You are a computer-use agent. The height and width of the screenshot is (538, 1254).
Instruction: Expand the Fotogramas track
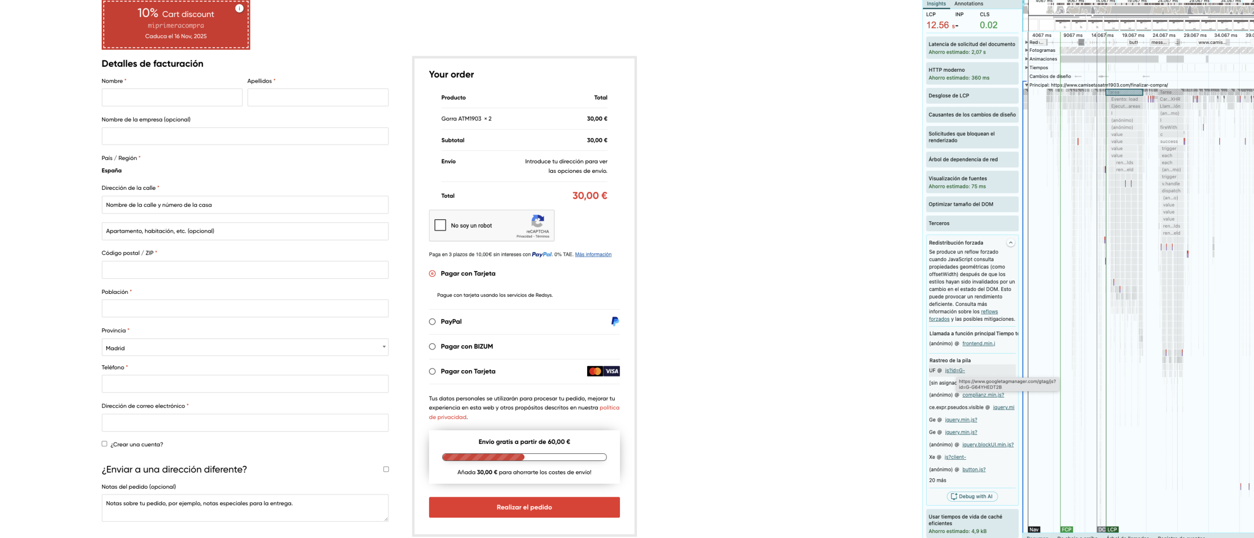1027,50
